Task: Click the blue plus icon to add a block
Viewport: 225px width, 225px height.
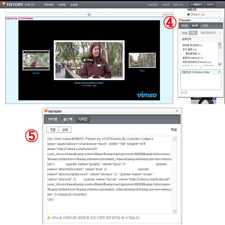Action: tap(89, 14)
